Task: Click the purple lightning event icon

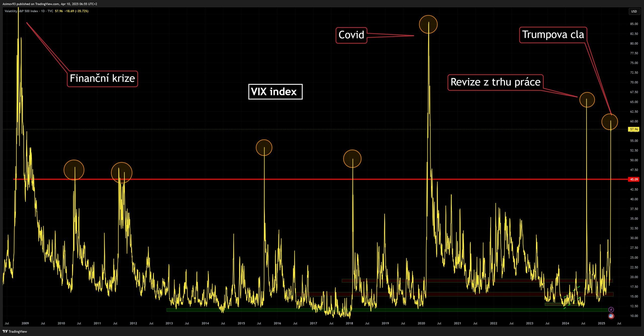Action: [x=611, y=310]
